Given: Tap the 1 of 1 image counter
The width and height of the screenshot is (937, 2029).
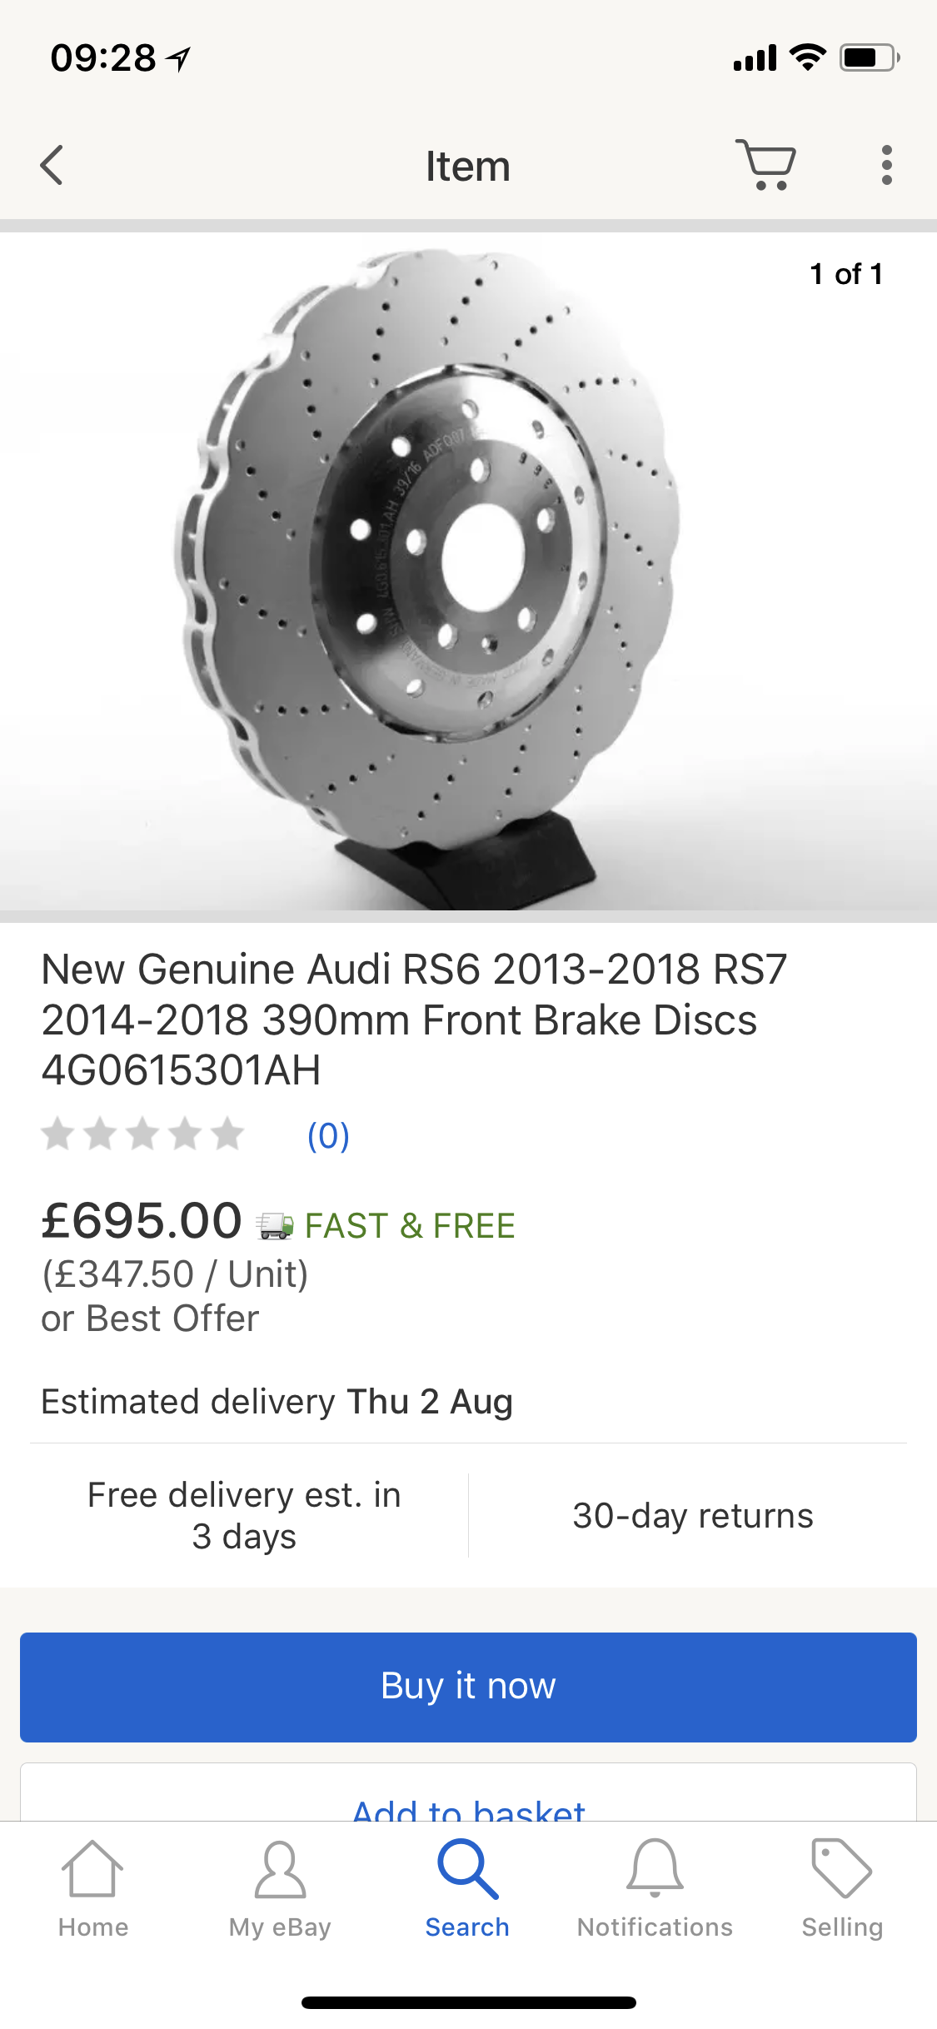Looking at the screenshot, I should coord(845,274).
